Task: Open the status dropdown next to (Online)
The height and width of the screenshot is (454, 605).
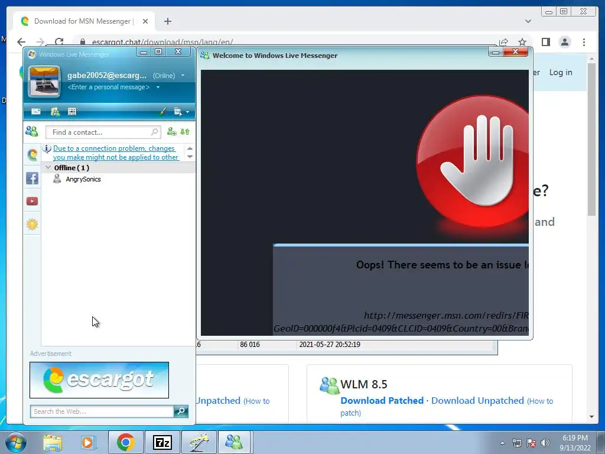Action: [x=183, y=76]
